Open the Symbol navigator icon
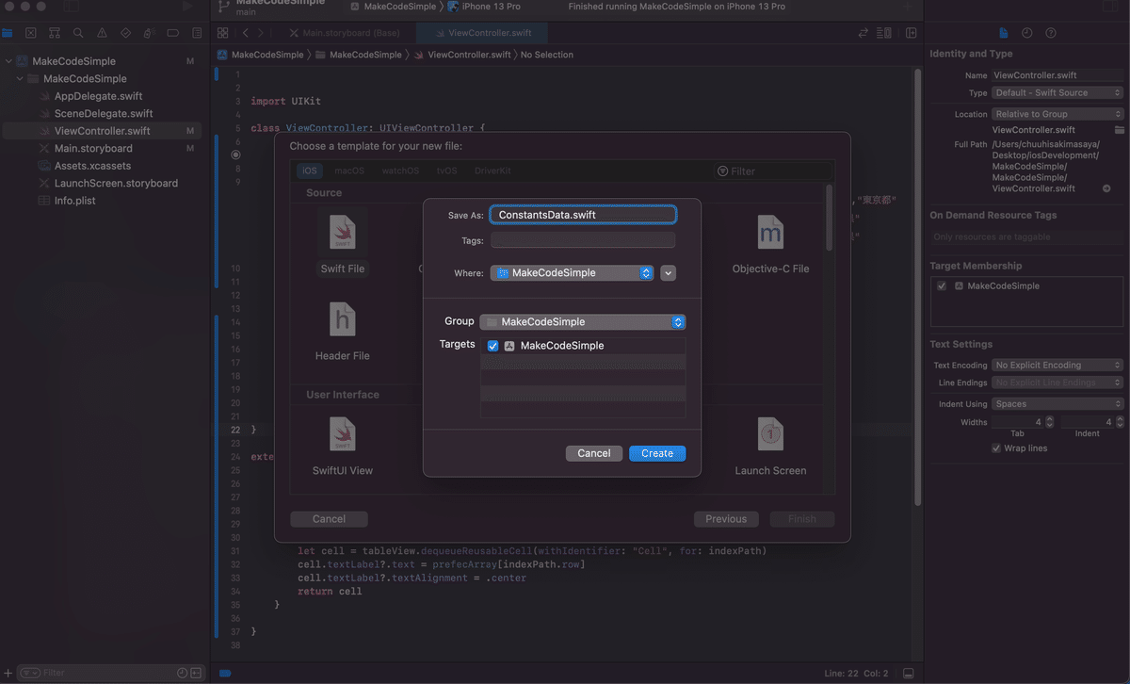The width and height of the screenshot is (1130, 684). pos(55,33)
